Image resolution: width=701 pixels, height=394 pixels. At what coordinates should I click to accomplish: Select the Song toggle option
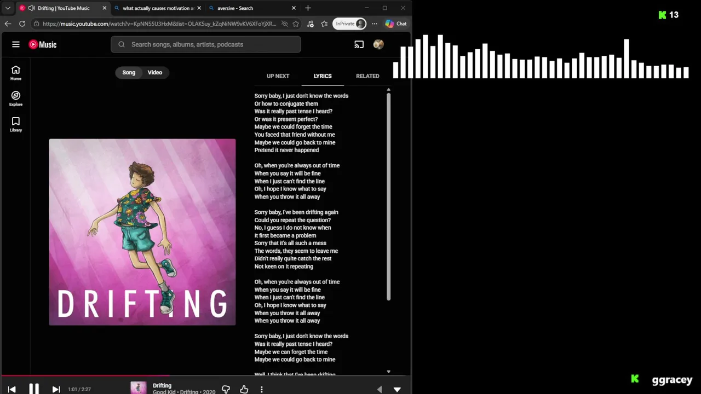pyautogui.click(x=129, y=72)
